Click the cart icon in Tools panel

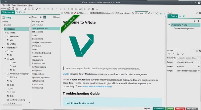184,16
